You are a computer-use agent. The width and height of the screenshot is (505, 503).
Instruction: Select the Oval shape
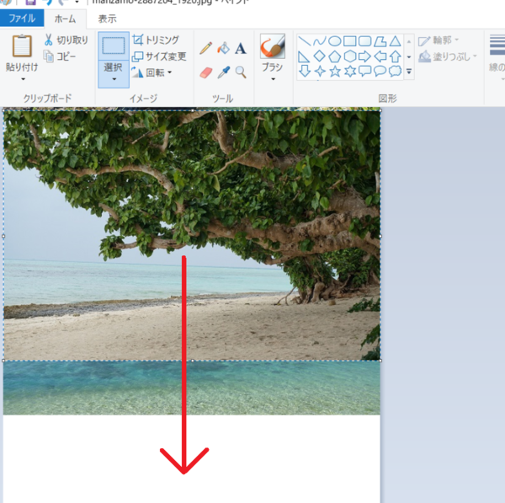pos(335,41)
